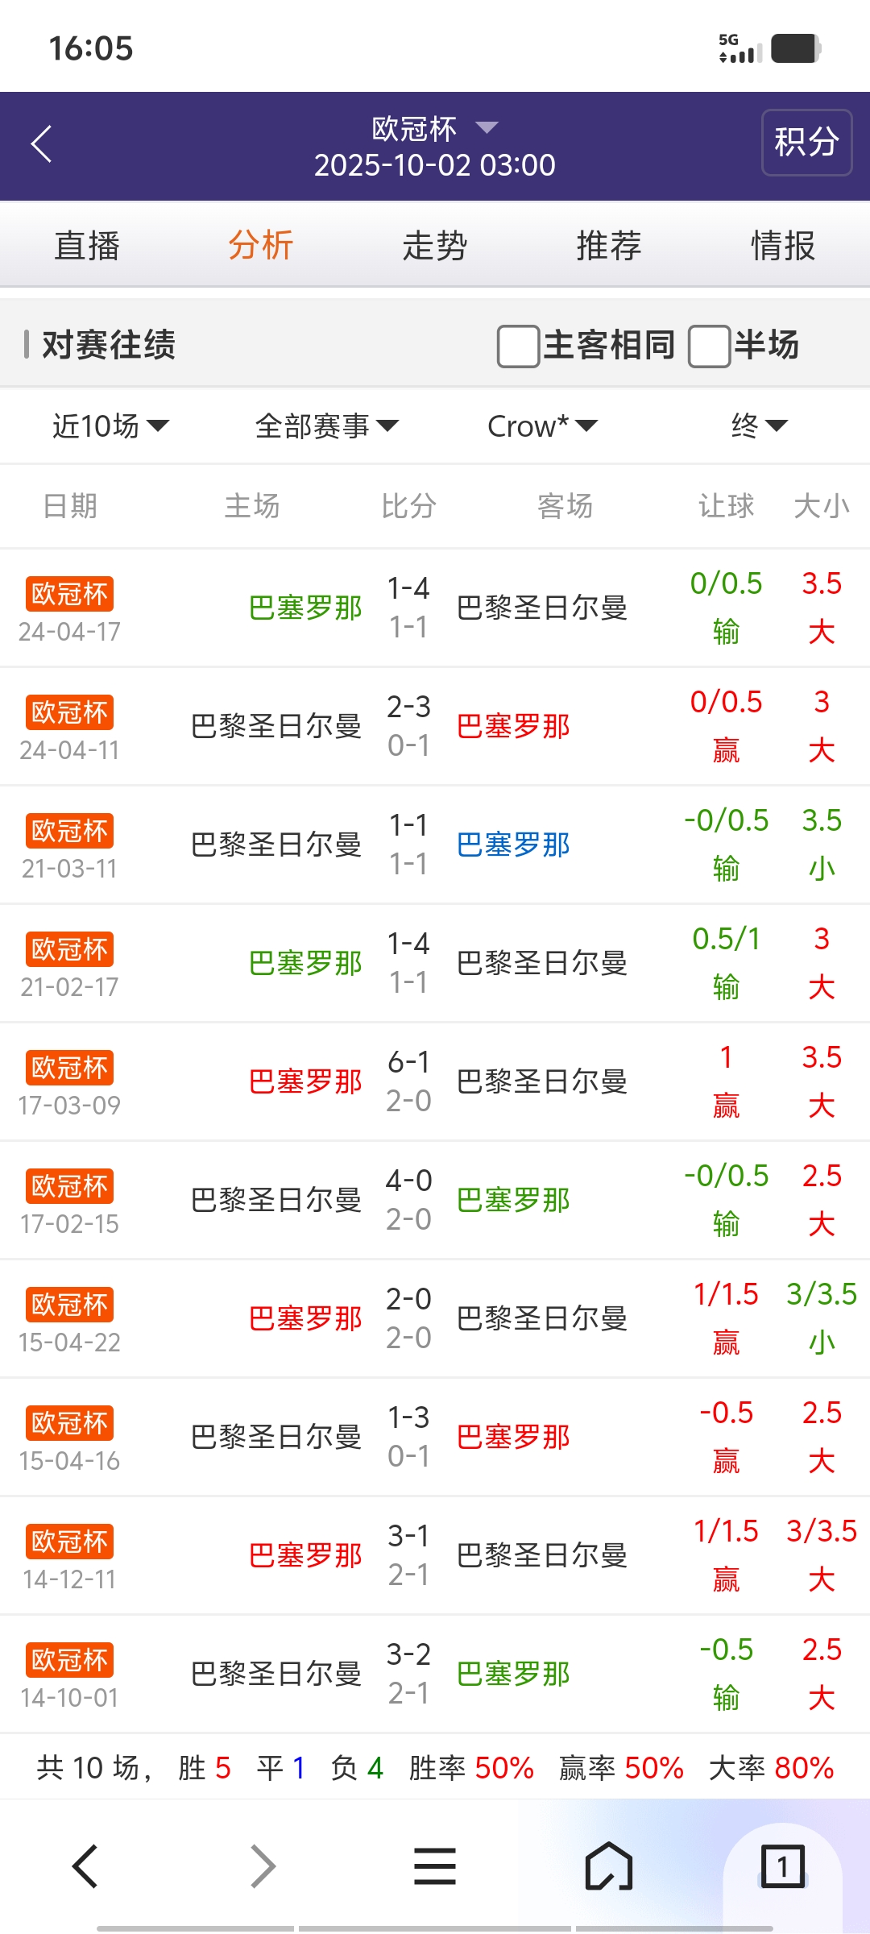
Task: Tap the 欧冠杯 badge for 24-04-17 match
Action: point(69,594)
